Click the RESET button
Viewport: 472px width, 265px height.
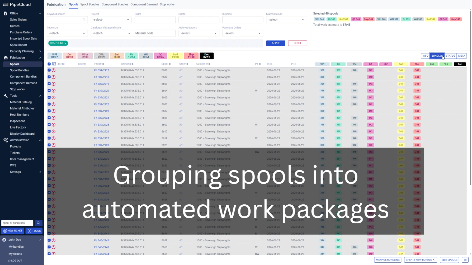298,43
